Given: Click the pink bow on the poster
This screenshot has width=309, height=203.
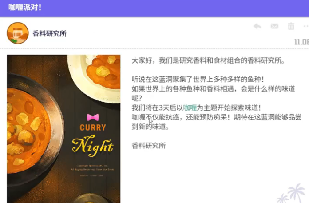Looking at the screenshot, I should coord(93,117).
